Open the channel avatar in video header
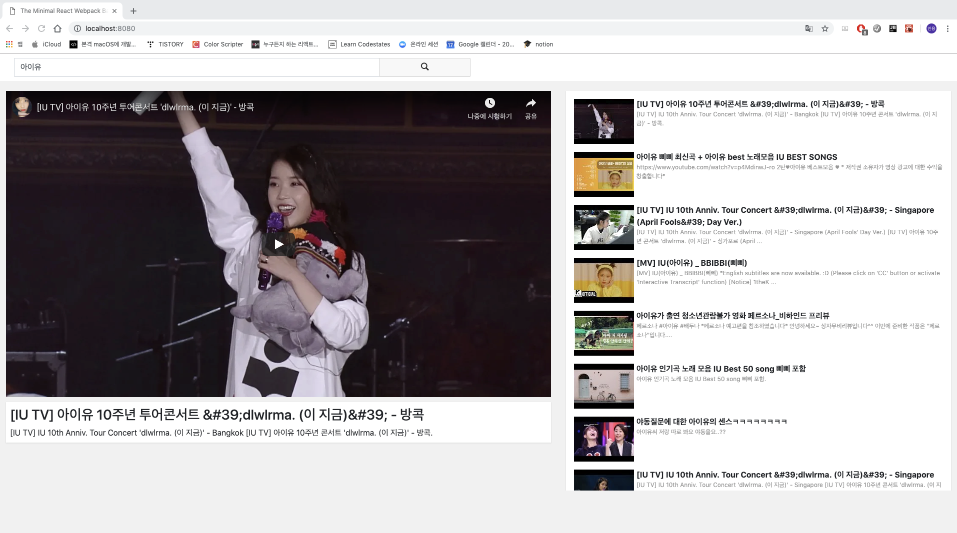Image resolution: width=957 pixels, height=533 pixels. pos(22,107)
